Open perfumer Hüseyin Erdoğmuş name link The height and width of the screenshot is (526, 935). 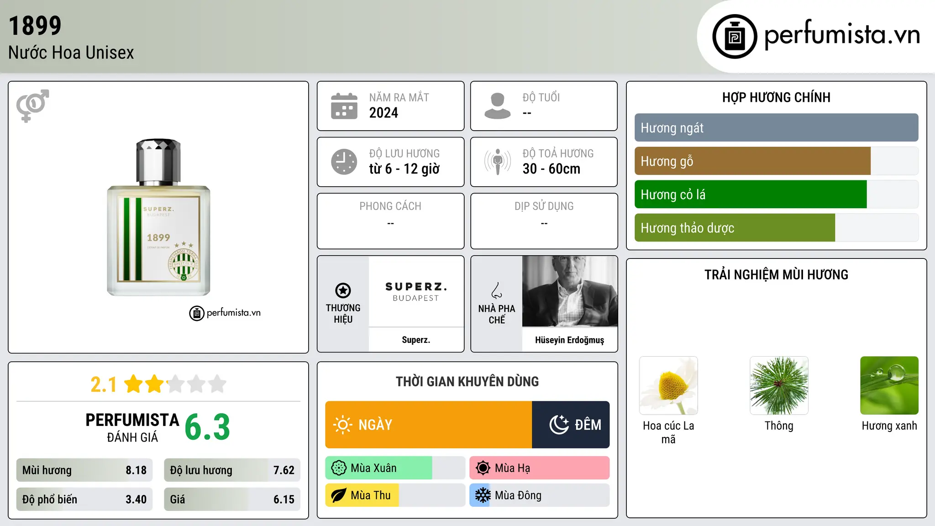coord(570,340)
